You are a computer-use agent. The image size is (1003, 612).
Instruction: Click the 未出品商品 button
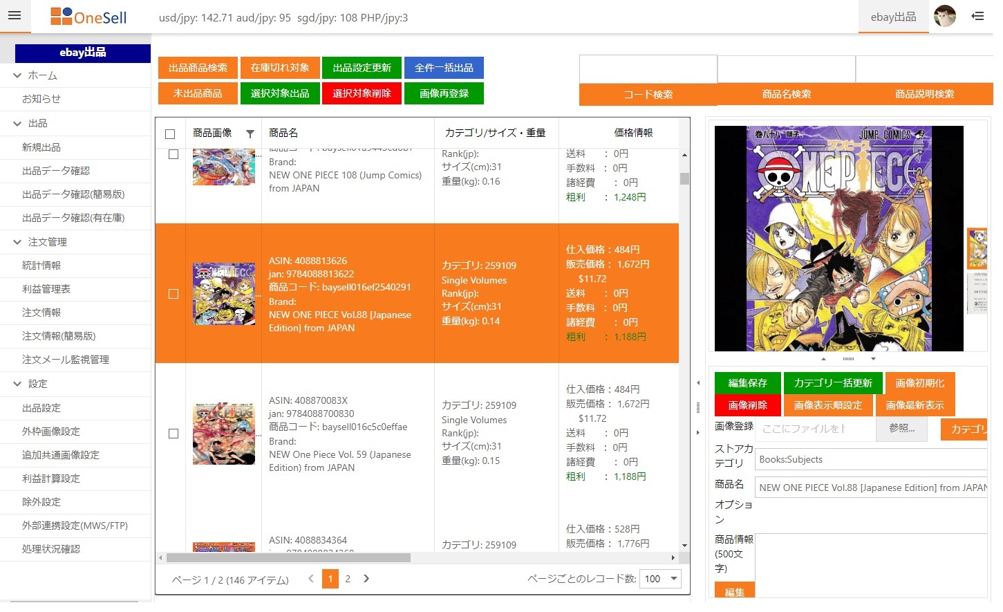[x=198, y=93]
